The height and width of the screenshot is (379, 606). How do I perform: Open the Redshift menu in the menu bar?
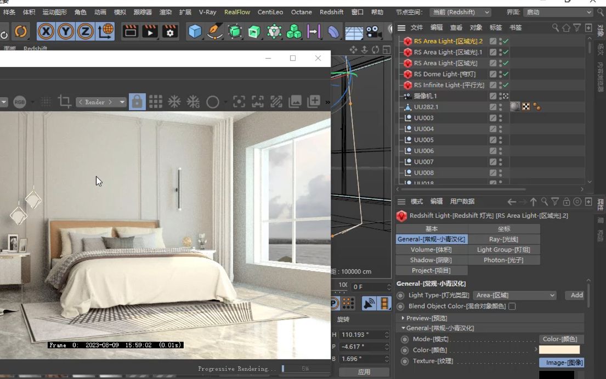(x=331, y=12)
